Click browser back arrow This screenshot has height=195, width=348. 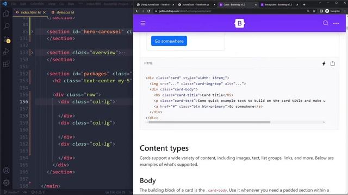pyautogui.click(x=137, y=11)
